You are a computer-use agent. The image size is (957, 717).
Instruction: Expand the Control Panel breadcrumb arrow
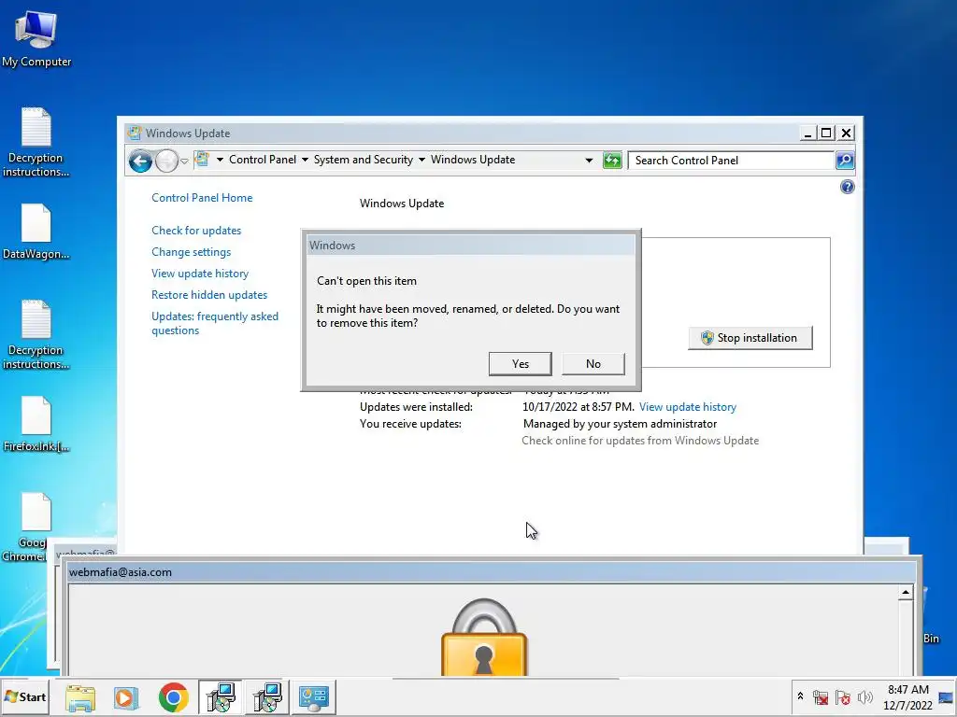click(305, 160)
